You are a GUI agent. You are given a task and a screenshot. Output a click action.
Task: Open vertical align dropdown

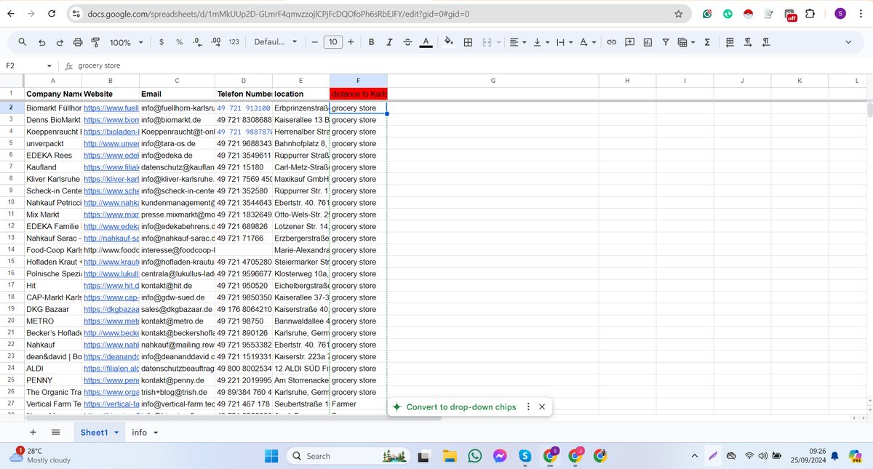[541, 43]
